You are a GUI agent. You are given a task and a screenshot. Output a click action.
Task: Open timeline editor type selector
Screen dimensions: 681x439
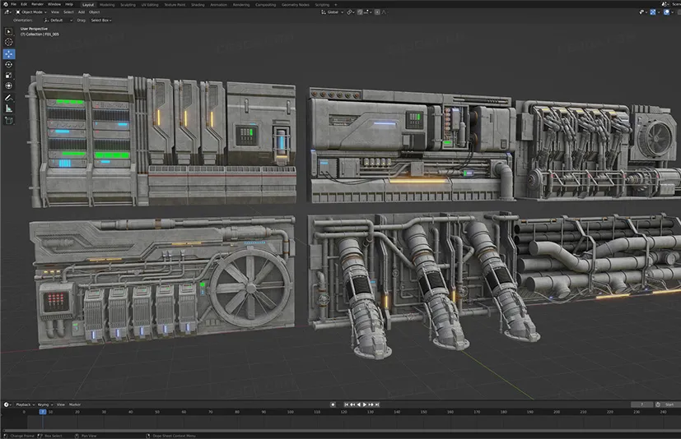(7, 404)
